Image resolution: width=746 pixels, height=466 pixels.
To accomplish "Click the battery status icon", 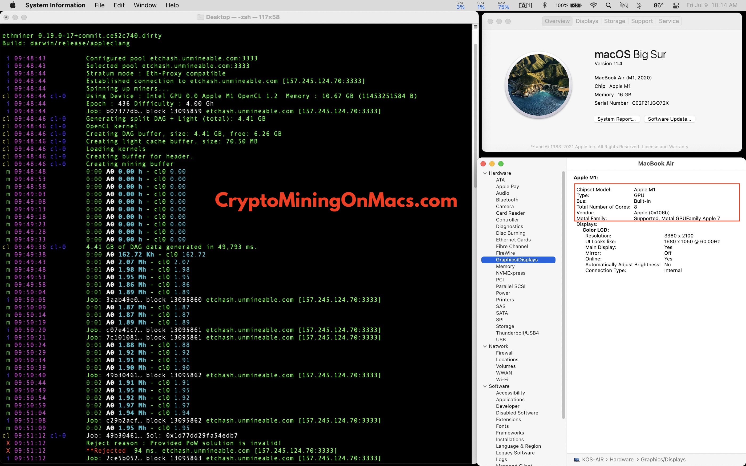I will [x=576, y=5].
